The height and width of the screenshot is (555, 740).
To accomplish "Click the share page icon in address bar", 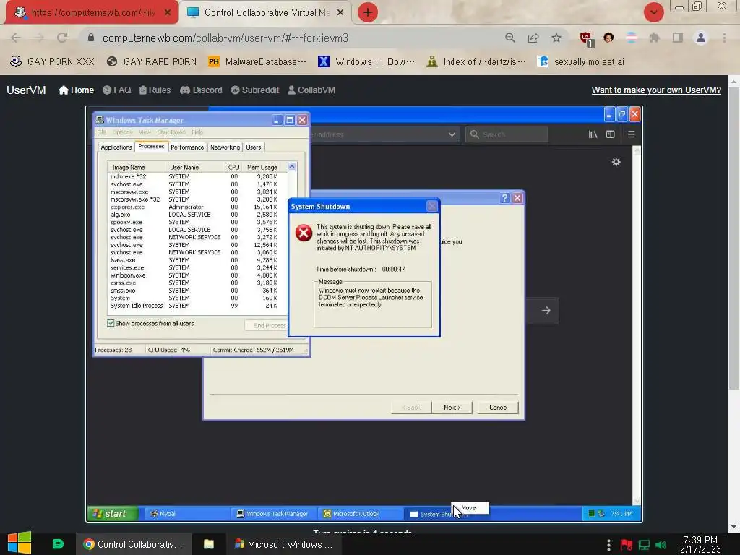I will pyautogui.click(x=533, y=38).
